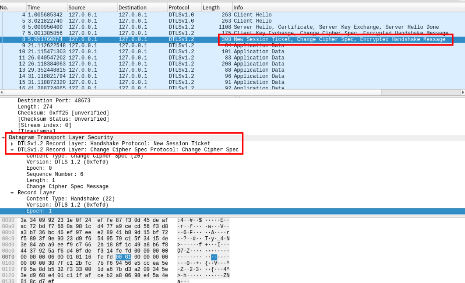Click the left arrow of horizontal scrollbar

click(x=2, y=92)
